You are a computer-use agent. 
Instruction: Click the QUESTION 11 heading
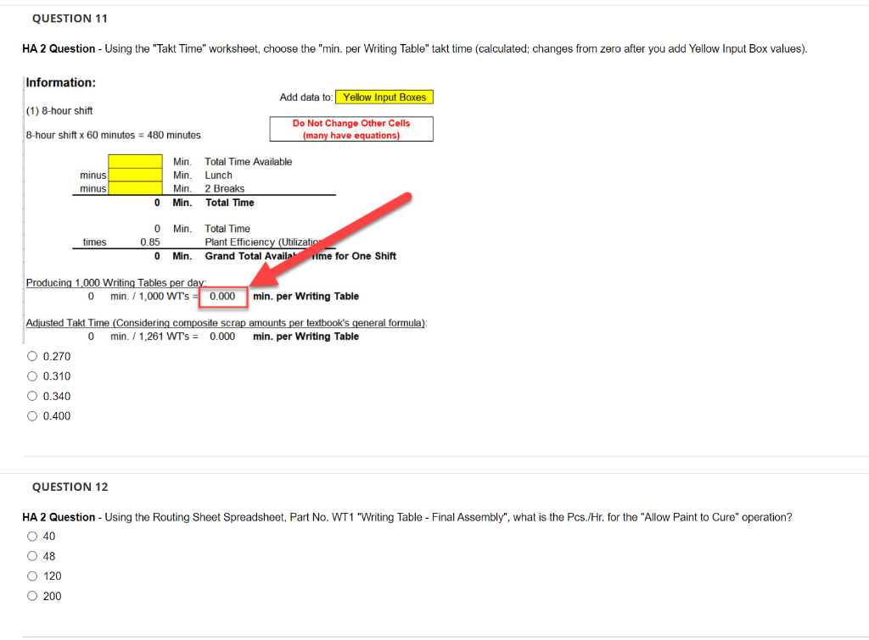(70, 18)
